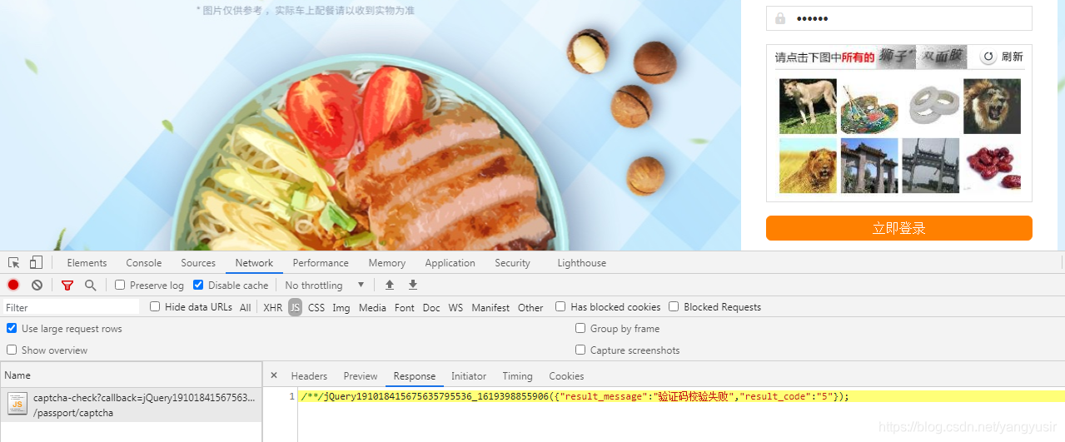Enable the Show overview checkbox

pyautogui.click(x=12, y=350)
